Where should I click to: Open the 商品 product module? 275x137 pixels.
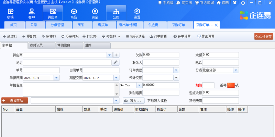pyautogui.click(x=74, y=14)
